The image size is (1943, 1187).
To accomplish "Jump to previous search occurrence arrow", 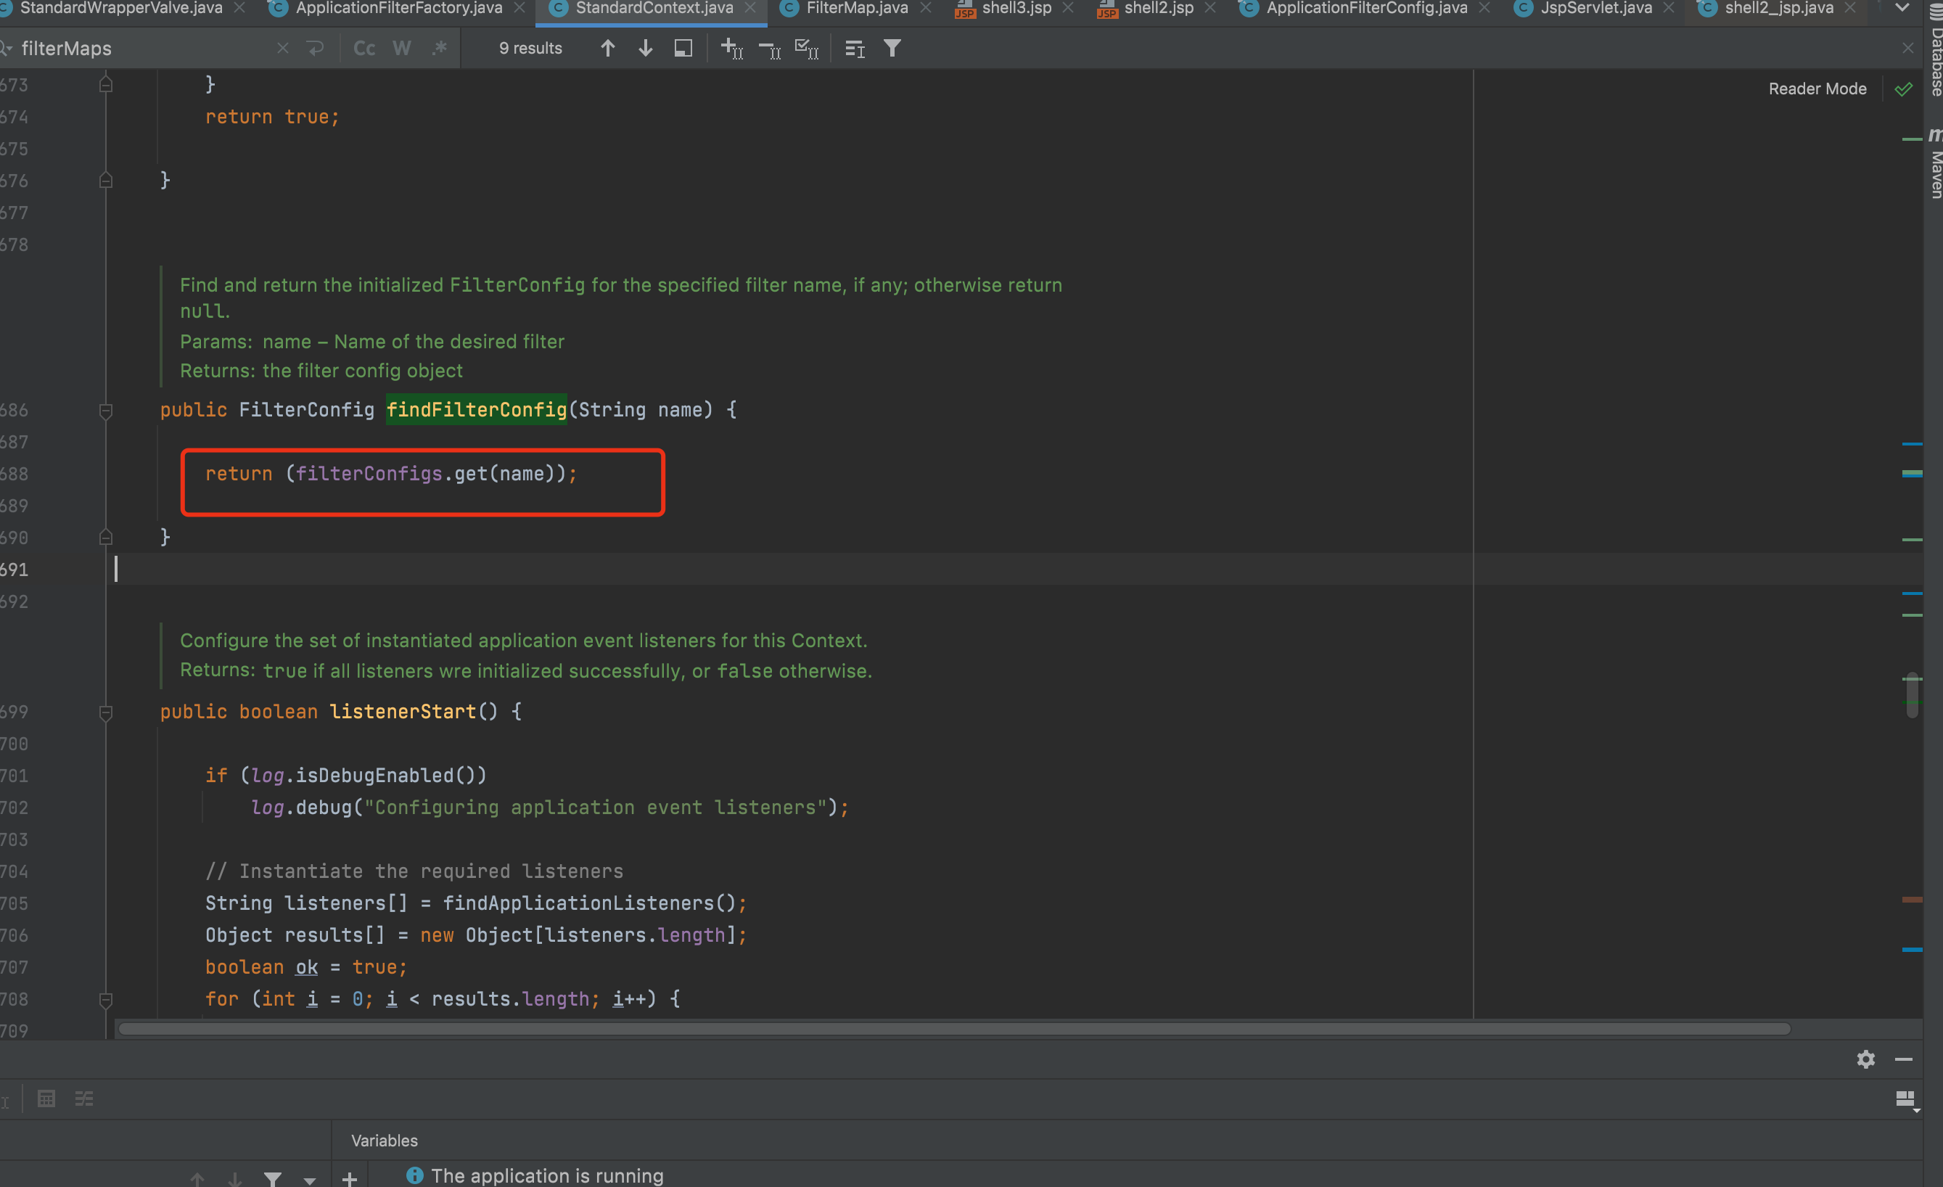I will (x=607, y=48).
